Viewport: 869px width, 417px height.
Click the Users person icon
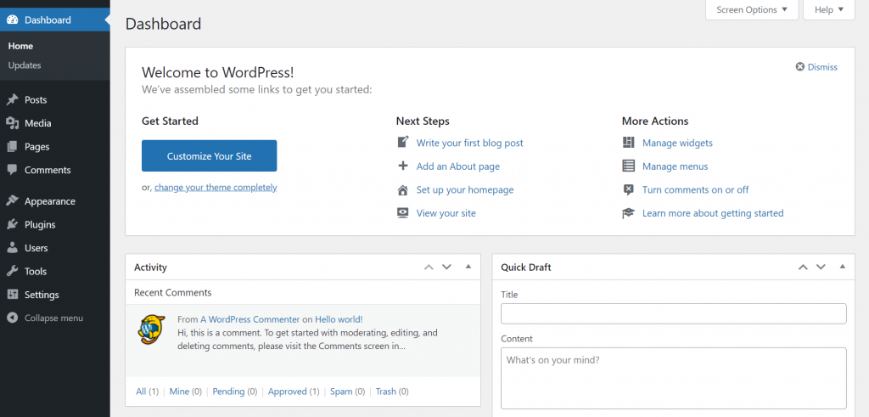tap(12, 248)
